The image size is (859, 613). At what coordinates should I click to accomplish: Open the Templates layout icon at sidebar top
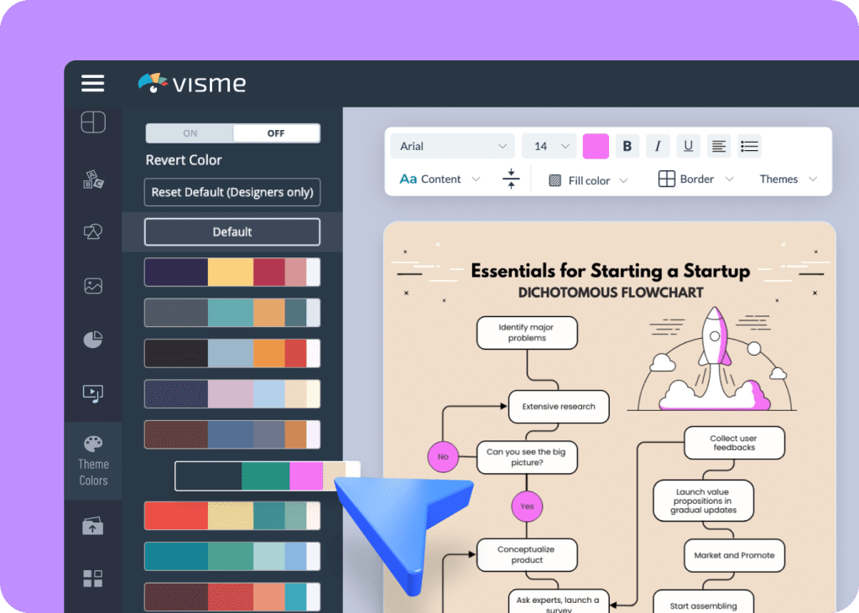93,122
